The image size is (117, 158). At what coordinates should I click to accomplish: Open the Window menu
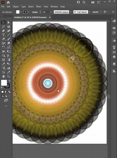(54, 7)
